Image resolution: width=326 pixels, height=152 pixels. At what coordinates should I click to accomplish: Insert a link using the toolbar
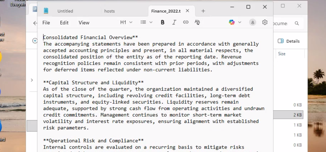186,22
